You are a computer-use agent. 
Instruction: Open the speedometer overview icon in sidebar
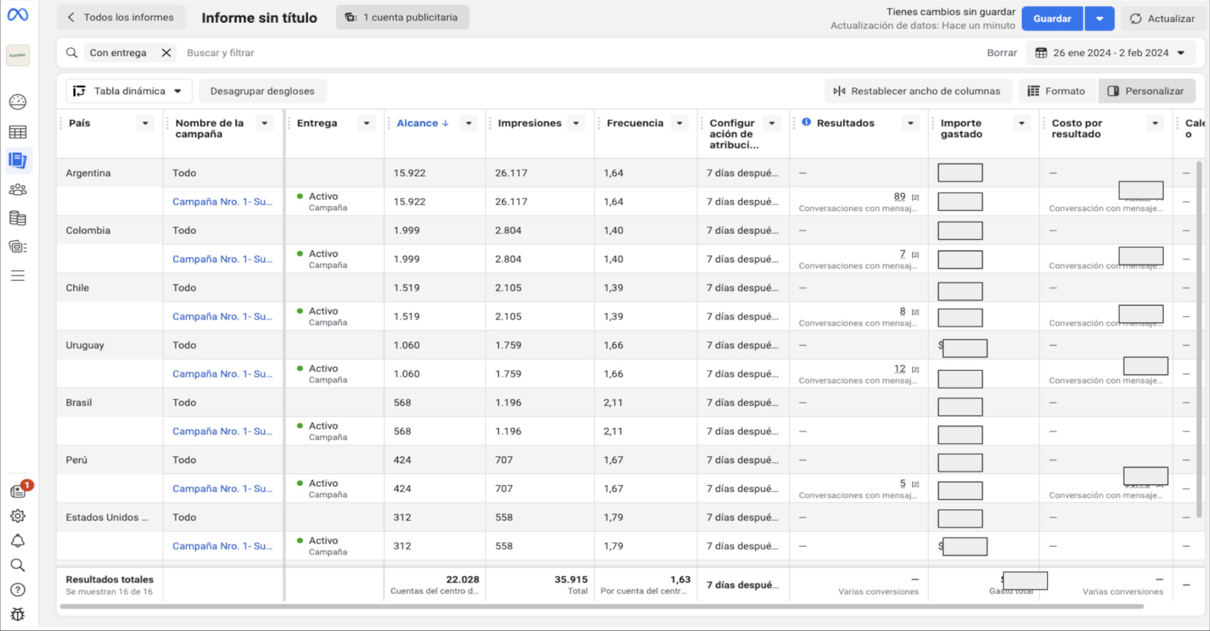click(18, 102)
